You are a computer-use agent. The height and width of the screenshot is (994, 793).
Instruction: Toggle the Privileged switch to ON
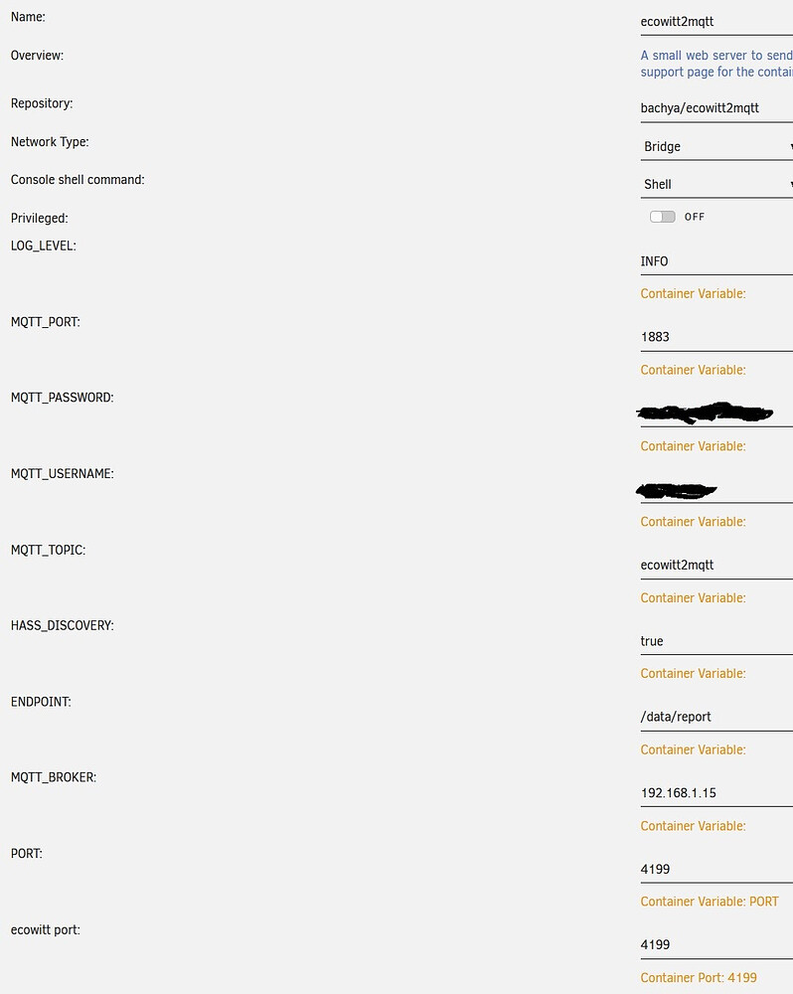point(662,216)
